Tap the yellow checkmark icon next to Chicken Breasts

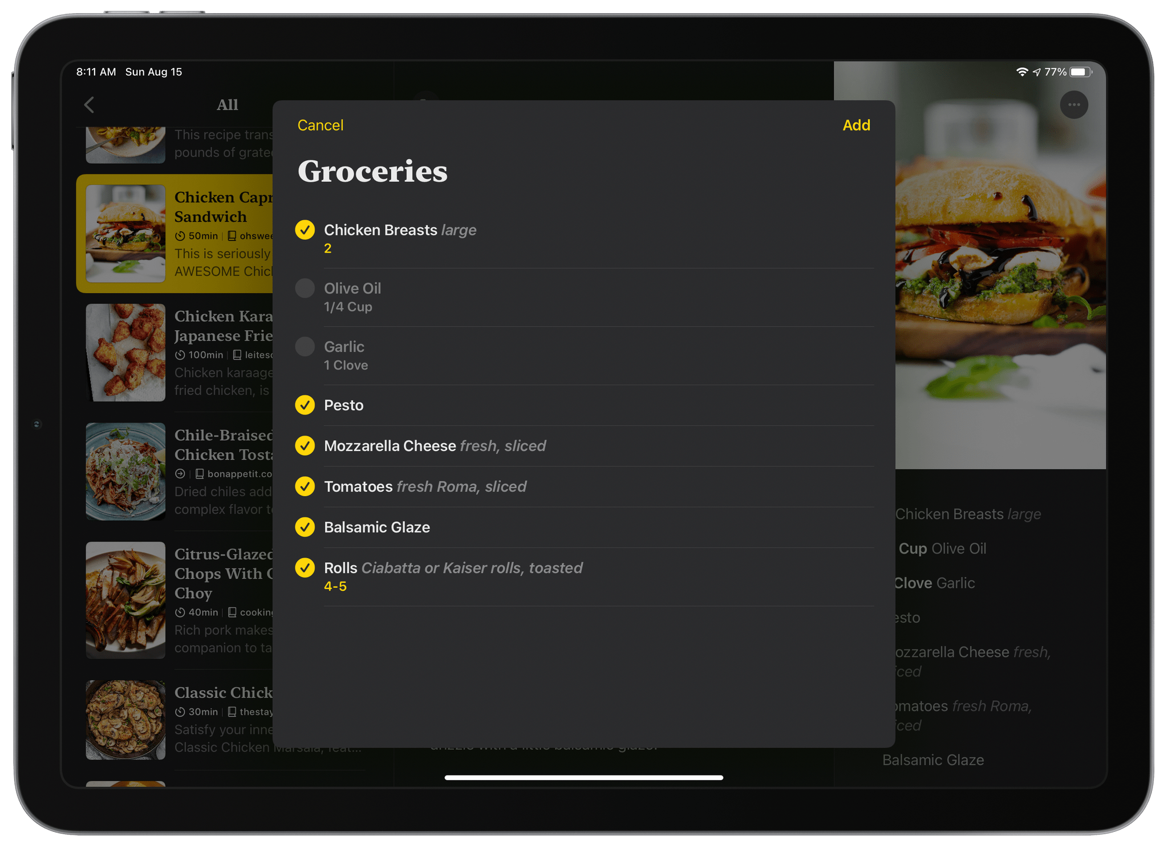(306, 230)
